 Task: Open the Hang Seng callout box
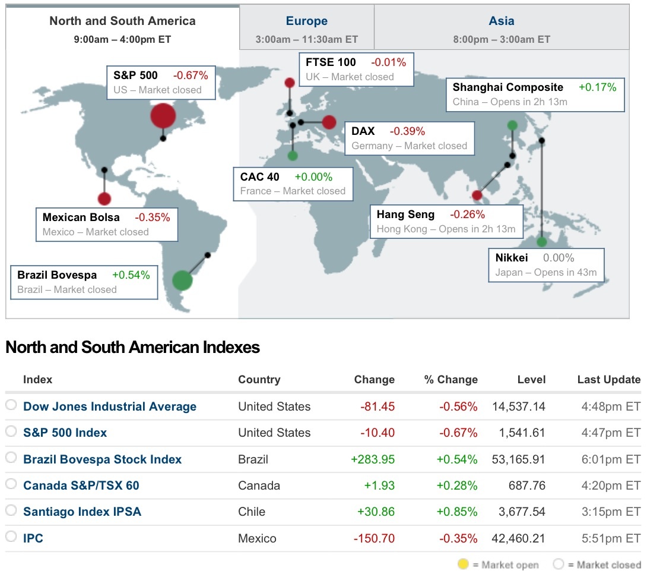click(x=446, y=222)
